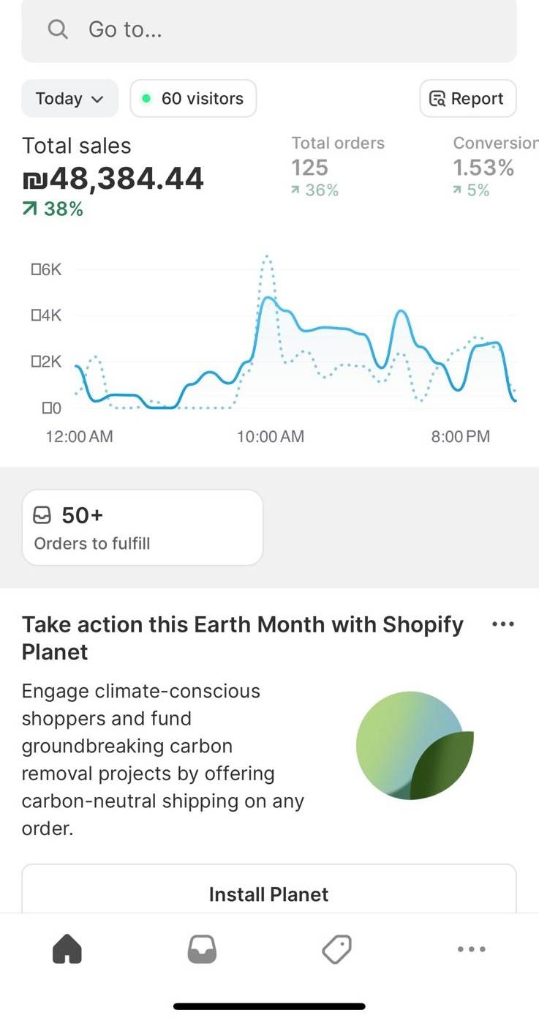The image size is (539, 1021).
Task: Open the Earth Month card options ellipsis
Action: (x=503, y=624)
